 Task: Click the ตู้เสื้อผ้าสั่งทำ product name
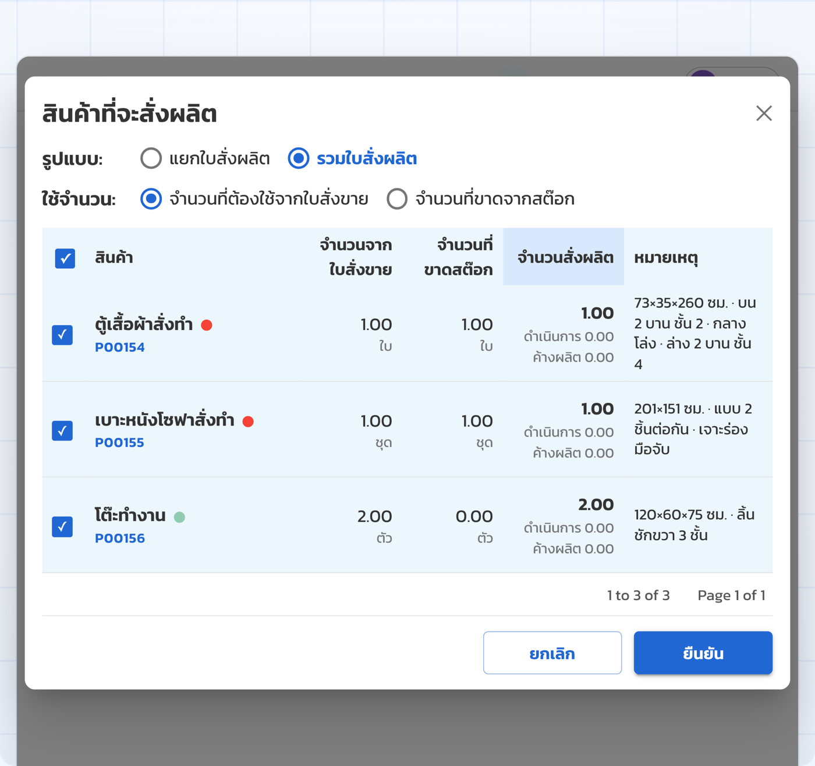(144, 324)
